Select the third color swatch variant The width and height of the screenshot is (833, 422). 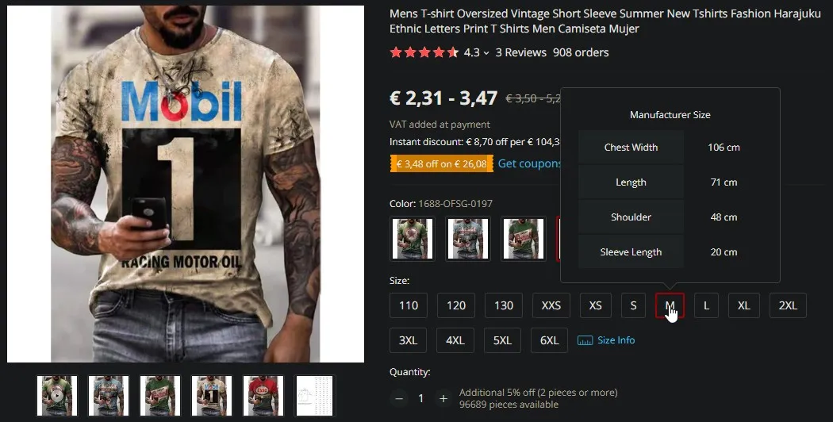(524, 239)
